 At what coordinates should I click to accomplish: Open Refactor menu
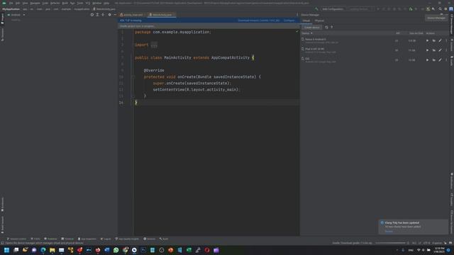tap(55, 3)
